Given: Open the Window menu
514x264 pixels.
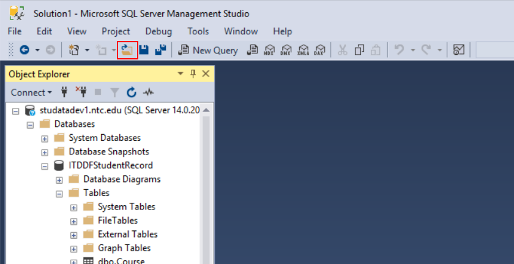Looking at the screenshot, I should coord(241,31).
